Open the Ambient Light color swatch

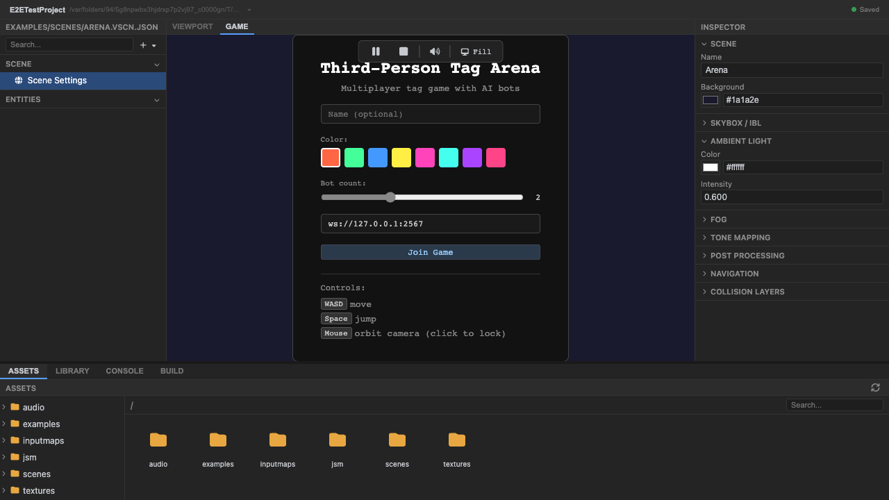pos(711,167)
